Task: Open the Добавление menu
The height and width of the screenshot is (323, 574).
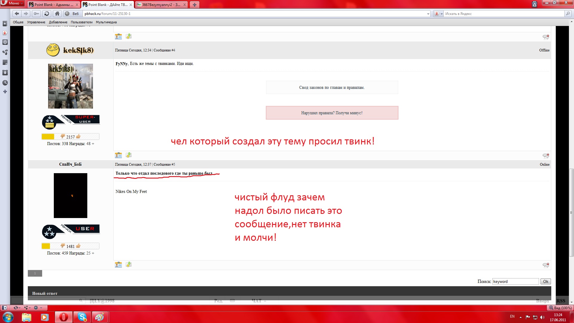Action: pyautogui.click(x=58, y=22)
